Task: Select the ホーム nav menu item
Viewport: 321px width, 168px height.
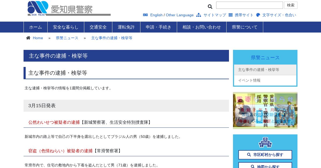Action: 36,27
